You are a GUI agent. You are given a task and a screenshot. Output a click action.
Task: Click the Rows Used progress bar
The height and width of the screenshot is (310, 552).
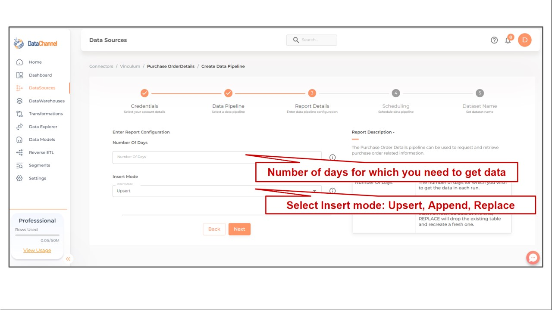pyautogui.click(x=37, y=235)
